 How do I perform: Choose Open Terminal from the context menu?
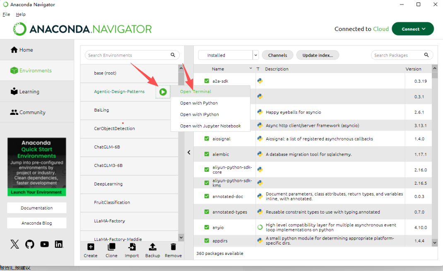(210, 91)
